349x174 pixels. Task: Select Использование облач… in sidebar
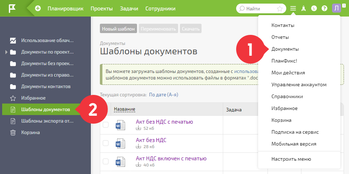tap(47, 41)
